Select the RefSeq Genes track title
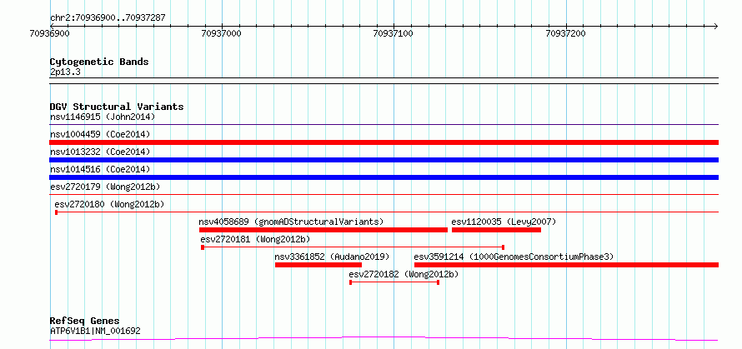742x349 pixels. (84, 322)
